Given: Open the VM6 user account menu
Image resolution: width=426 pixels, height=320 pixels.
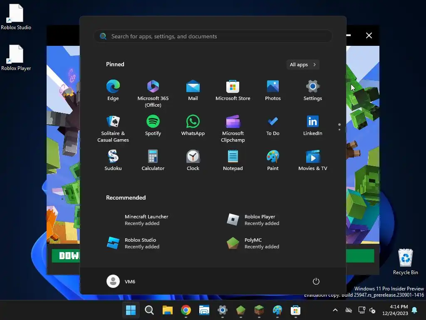Looking at the screenshot, I should pos(121,281).
